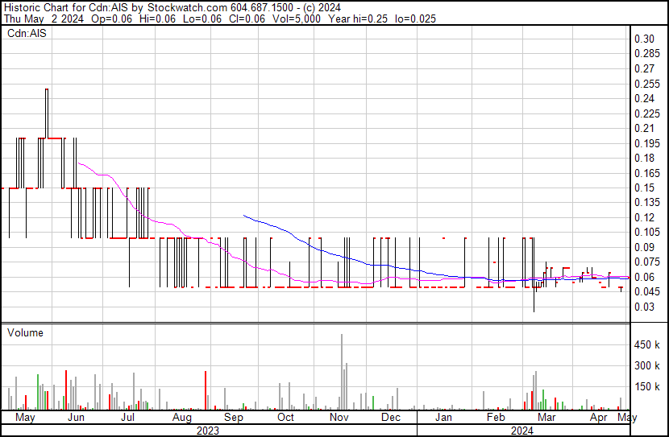Click the 150 k volume axis label
669x437 pixels.
click(646, 387)
